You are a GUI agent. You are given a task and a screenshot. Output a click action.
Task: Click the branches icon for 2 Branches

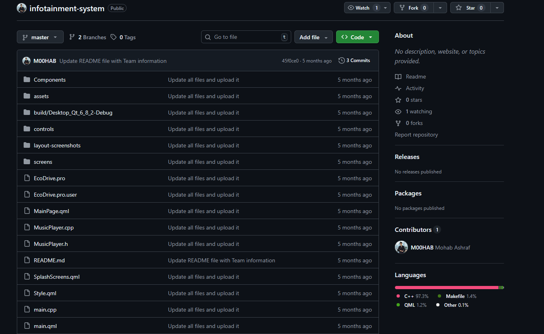pos(72,37)
